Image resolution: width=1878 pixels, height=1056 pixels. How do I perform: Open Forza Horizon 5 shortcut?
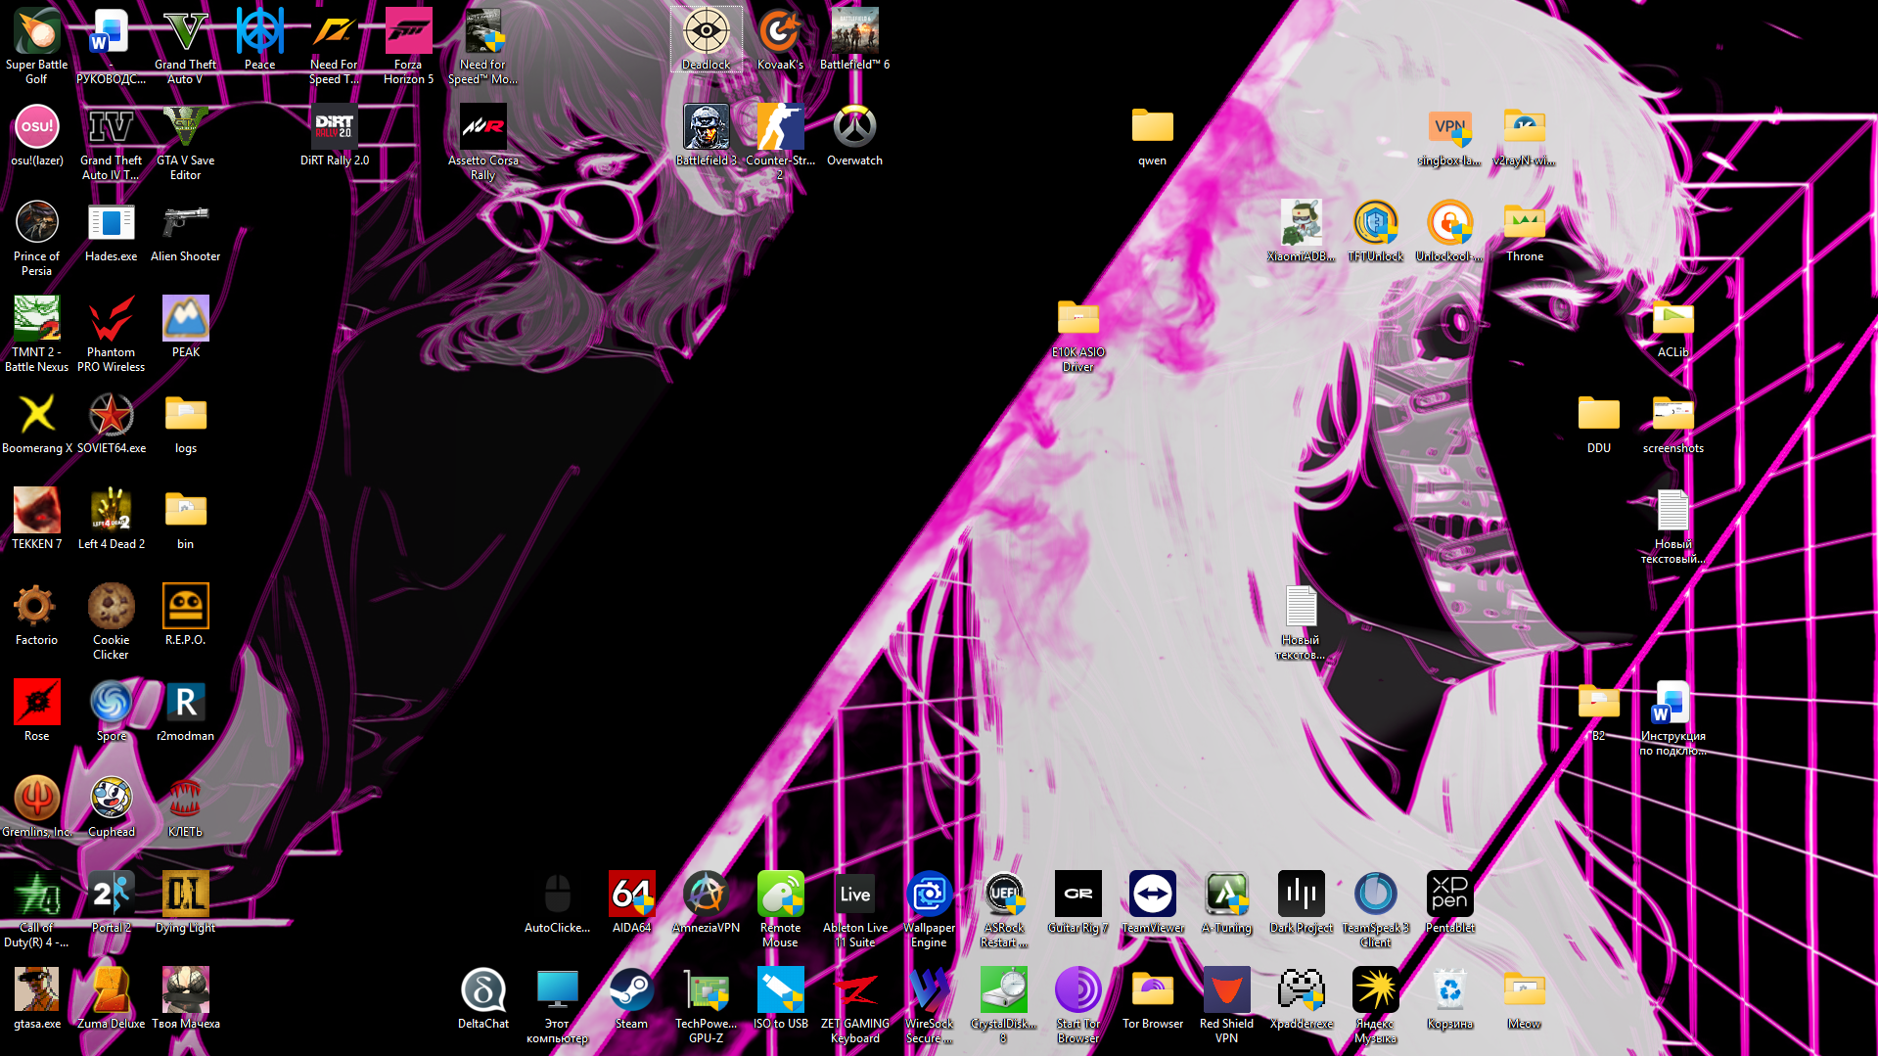pos(409,45)
